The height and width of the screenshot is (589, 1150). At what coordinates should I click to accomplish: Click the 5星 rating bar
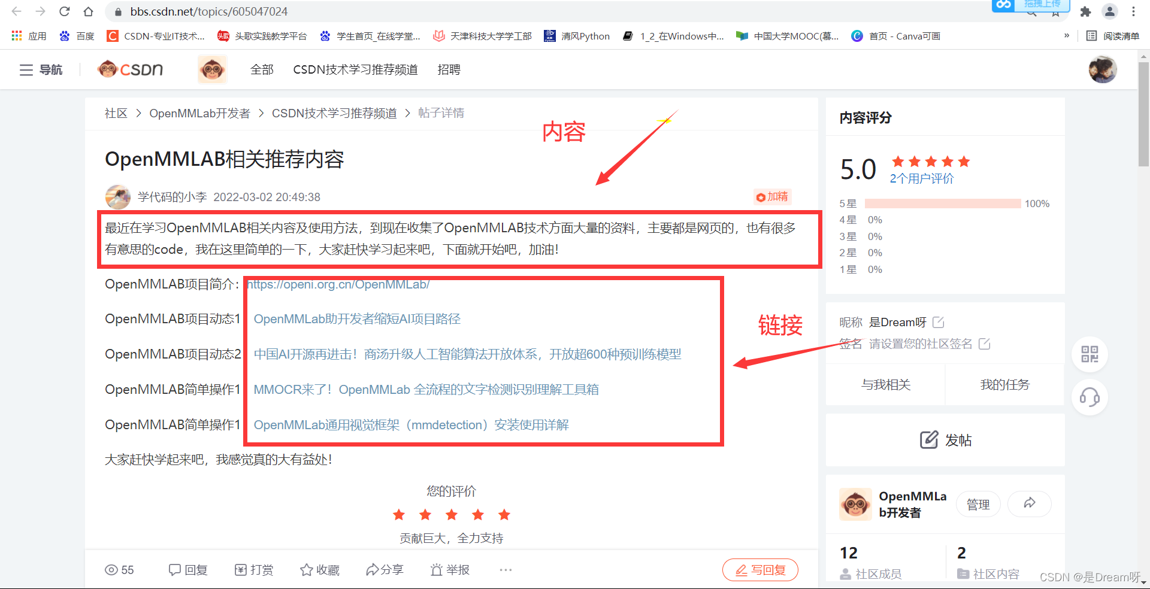(943, 204)
